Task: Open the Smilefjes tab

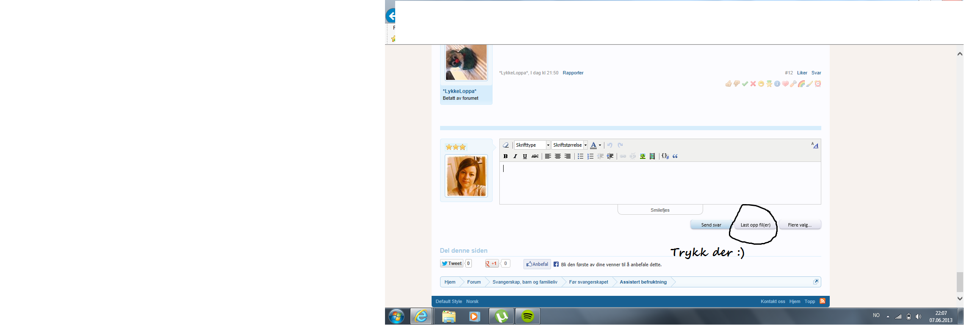Action: pyautogui.click(x=660, y=210)
